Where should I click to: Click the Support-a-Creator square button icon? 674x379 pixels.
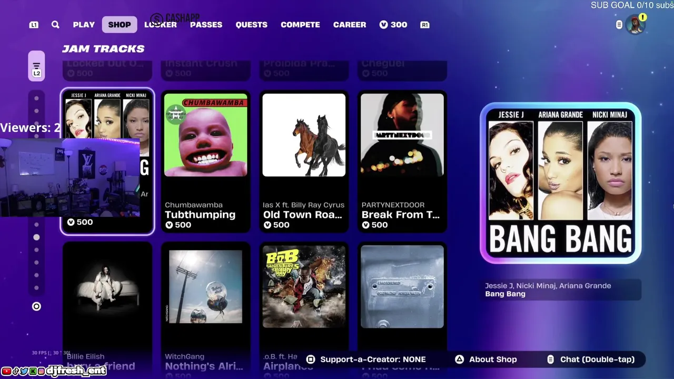pyautogui.click(x=311, y=360)
